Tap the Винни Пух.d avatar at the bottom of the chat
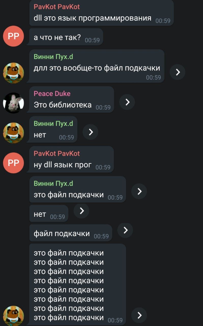 pos(13,316)
